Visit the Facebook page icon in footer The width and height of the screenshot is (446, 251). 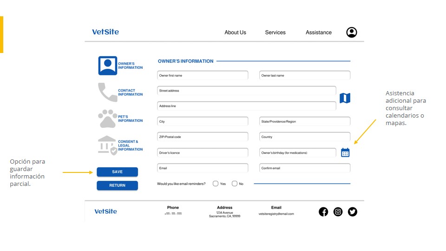coord(323,212)
